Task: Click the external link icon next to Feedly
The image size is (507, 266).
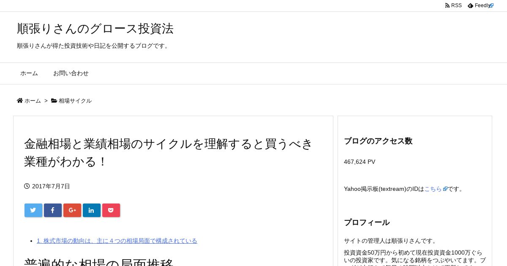Action: tap(492, 5)
